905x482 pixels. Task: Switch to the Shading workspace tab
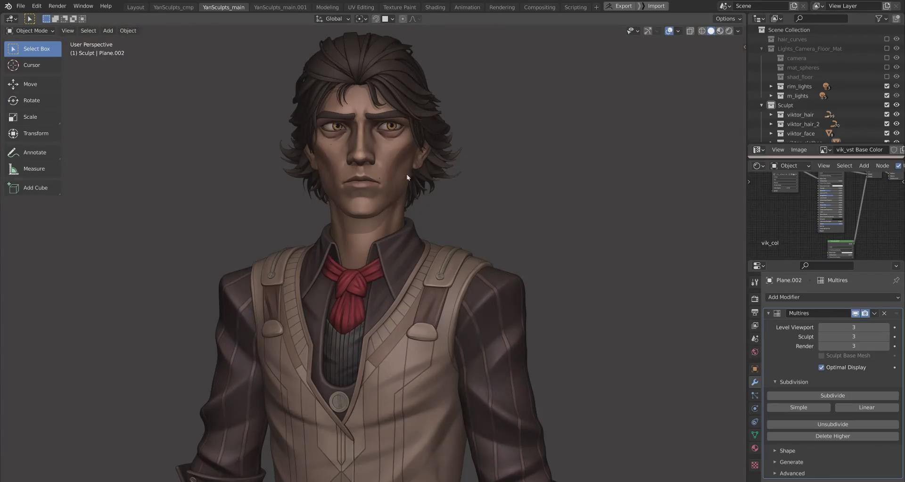(435, 7)
